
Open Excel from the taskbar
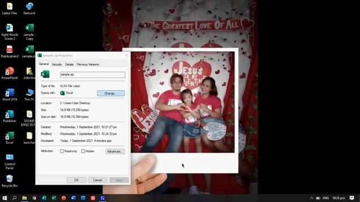pyautogui.click(x=54, y=198)
